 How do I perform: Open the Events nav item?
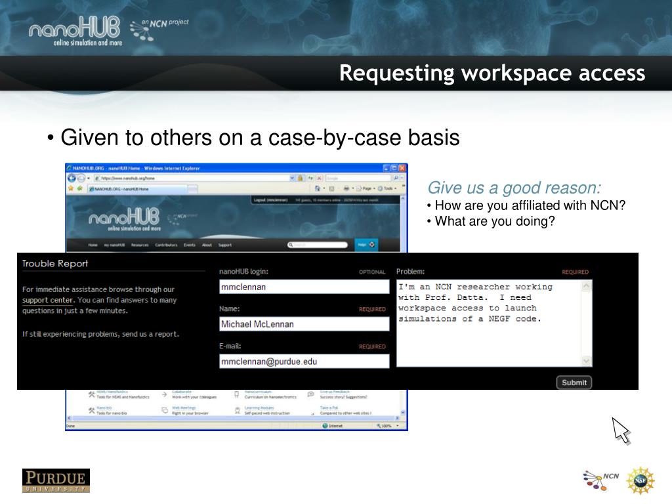tap(190, 245)
